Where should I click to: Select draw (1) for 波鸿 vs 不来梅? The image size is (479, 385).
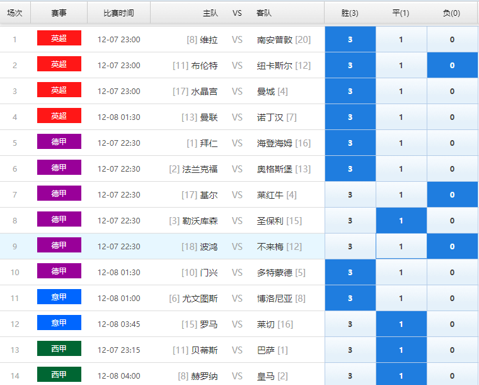[x=401, y=247]
